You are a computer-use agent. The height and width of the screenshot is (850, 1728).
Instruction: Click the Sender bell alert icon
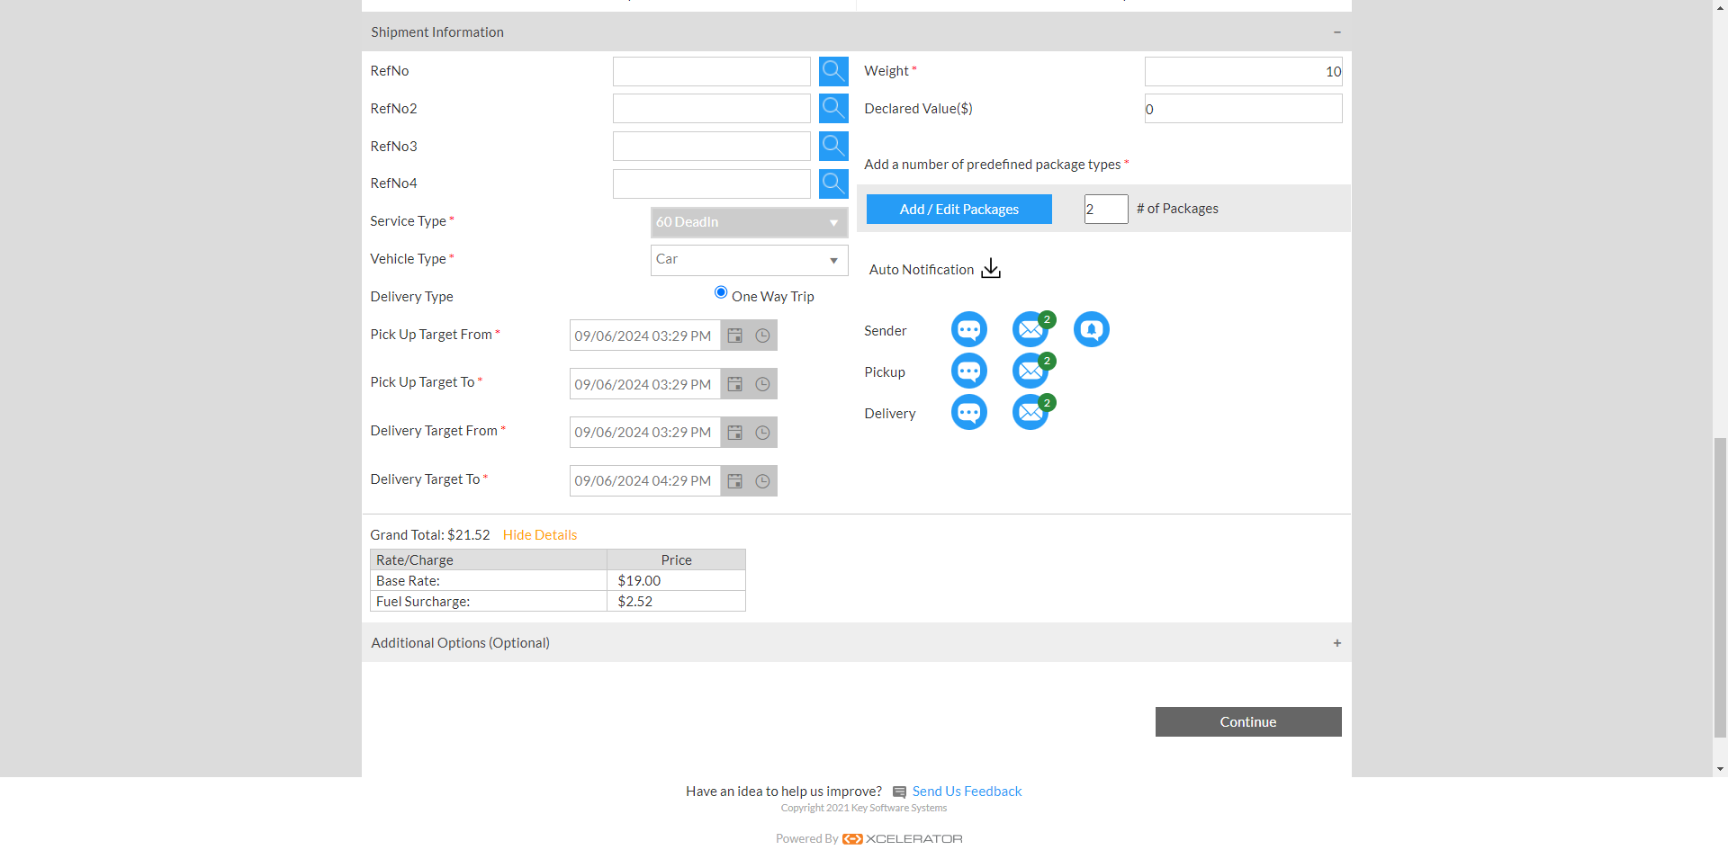click(x=1092, y=329)
